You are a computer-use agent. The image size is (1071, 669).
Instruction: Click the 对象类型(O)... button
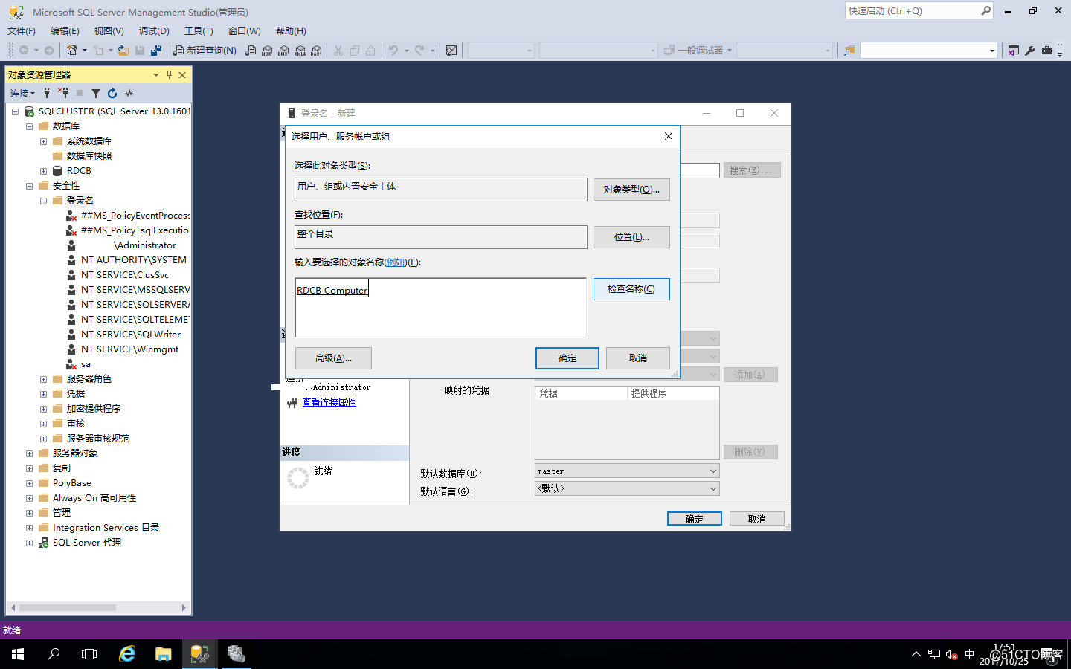coord(631,190)
